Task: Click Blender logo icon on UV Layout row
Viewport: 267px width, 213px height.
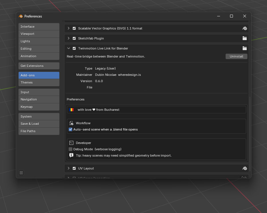Action: click(245, 168)
